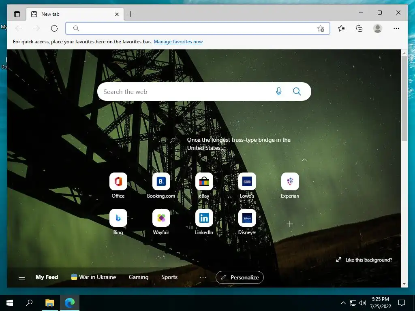Click the Personalize button
This screenshot has width=415, height=311.
click(240, 277)
